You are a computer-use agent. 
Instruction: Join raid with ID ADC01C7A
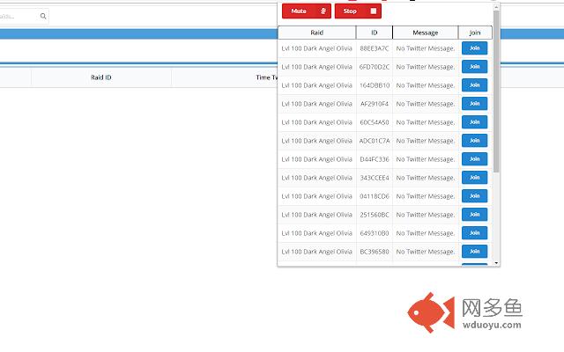(474, 141)
